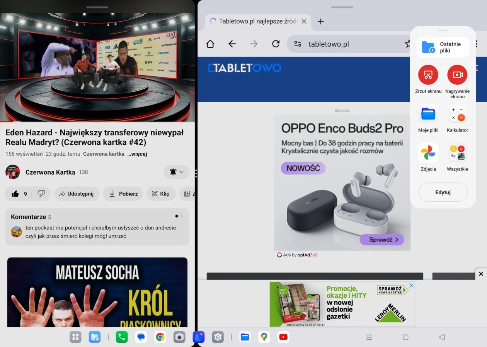The height and width of the screenshot is (347, 487).
Task: Open Settings gear from the taskbar
Action: click(x=218, y=337)
